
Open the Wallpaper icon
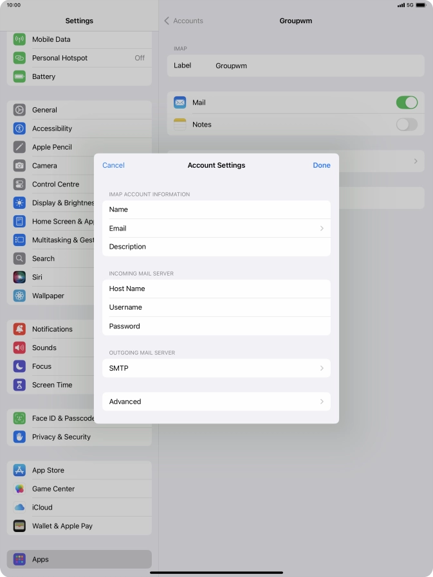tap(19, 296)
